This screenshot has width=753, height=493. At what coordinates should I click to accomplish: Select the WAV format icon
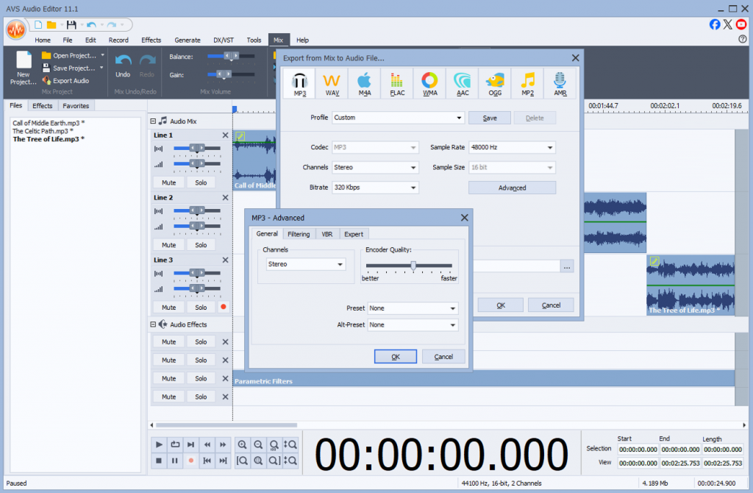coord(332,83)
